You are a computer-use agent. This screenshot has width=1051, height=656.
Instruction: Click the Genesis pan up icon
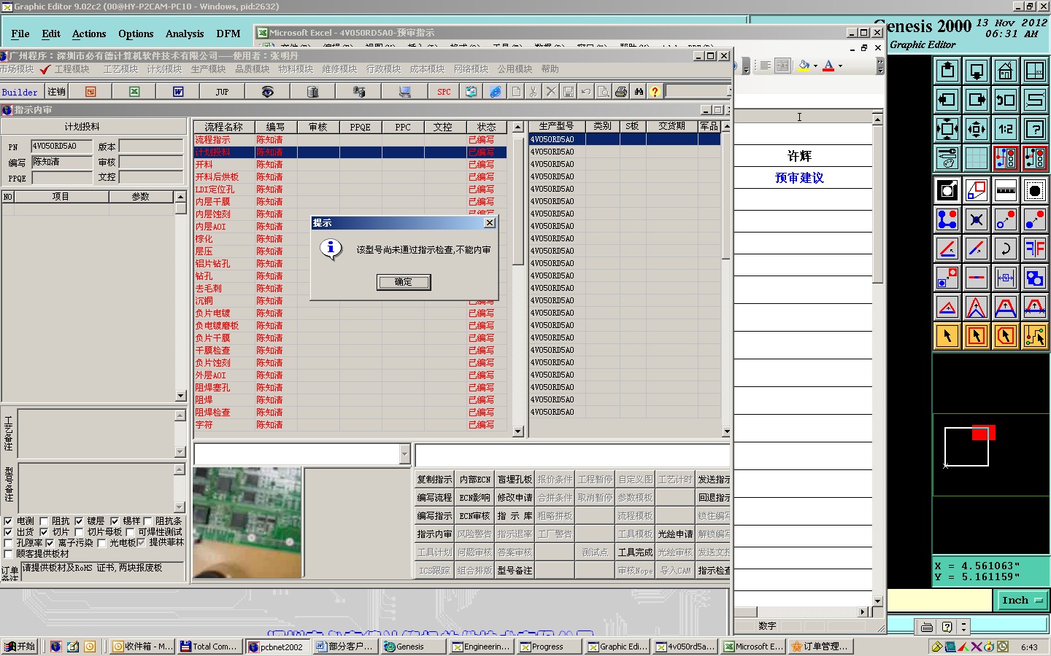point(947,71)
